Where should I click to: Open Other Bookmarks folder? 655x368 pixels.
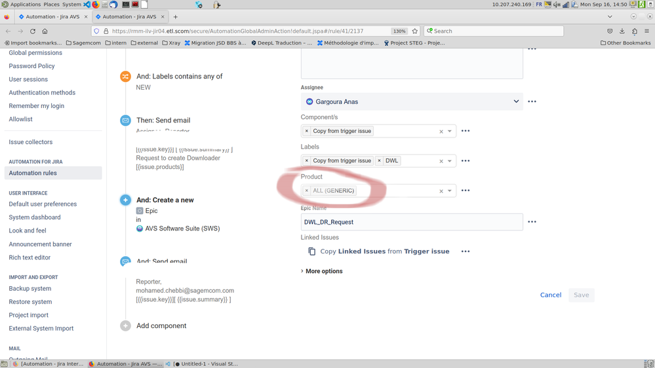(x=625, y=43)
